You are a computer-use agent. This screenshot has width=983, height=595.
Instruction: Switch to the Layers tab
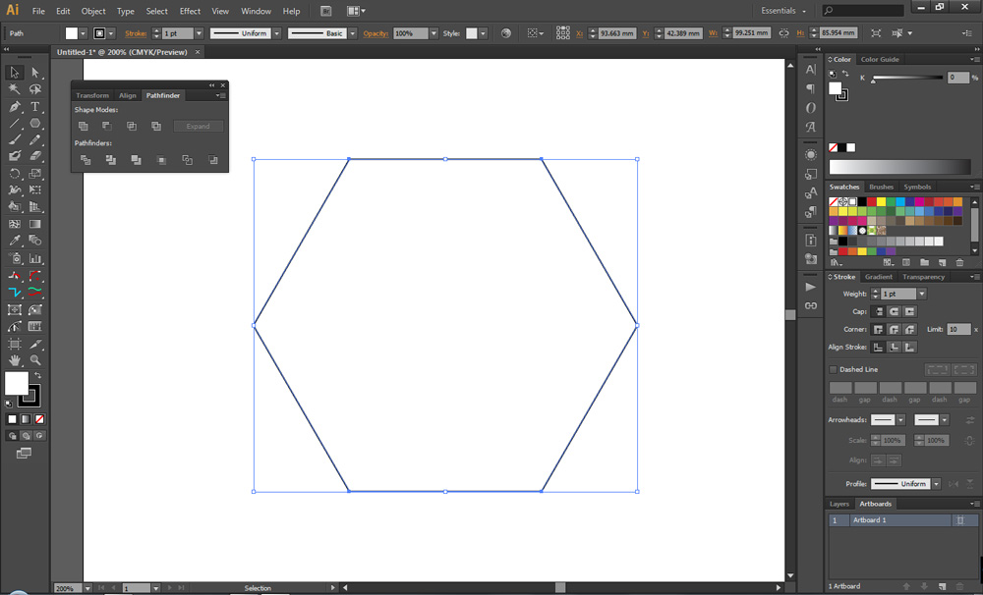[838, 504]
